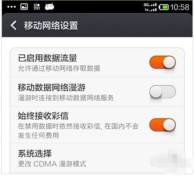Image resolution: width=194 pixels, height=176 pixels.
Task: Tap the 3G signal strength indicator
Action: coord(150,5)
